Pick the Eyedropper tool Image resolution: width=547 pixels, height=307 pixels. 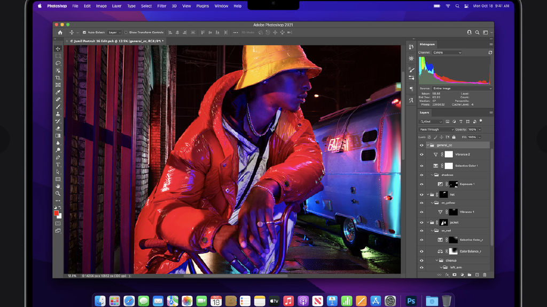[58, 92]
